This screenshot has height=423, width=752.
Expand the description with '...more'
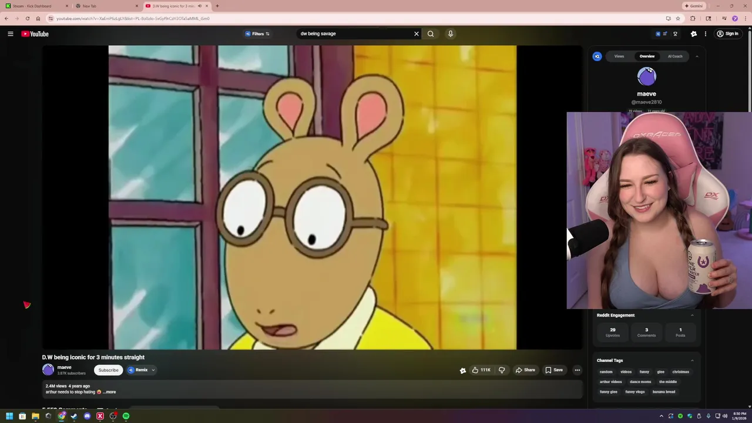click(x=109, y=392)
